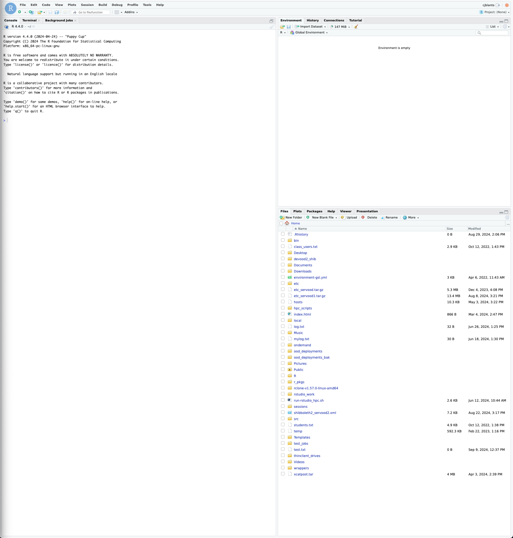Image resolution: width=513 pixels, height=538 pixels.
Task: Click the Print document icon in main toolbar
Action: pyautogui.click(x=65, y=12)
